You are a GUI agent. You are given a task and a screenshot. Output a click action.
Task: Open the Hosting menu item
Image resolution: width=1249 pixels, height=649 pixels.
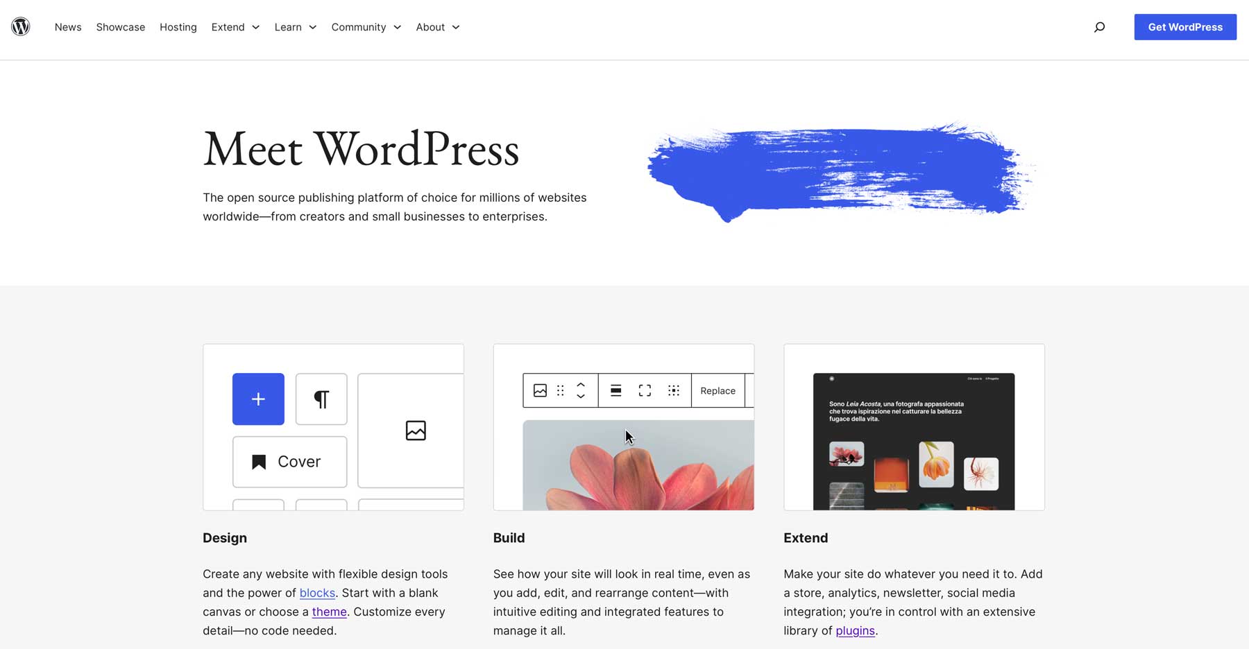pos(178,27)
